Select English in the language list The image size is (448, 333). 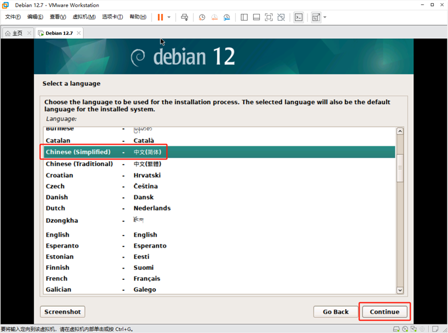(x=220, y=235)
